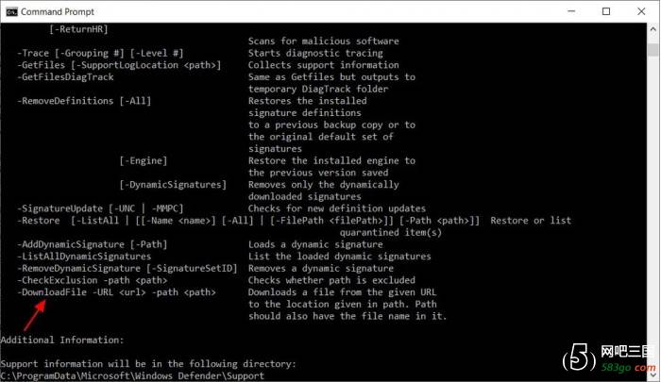
Task: Click the scrollbar up arrow
Action: tap(653, 29)
